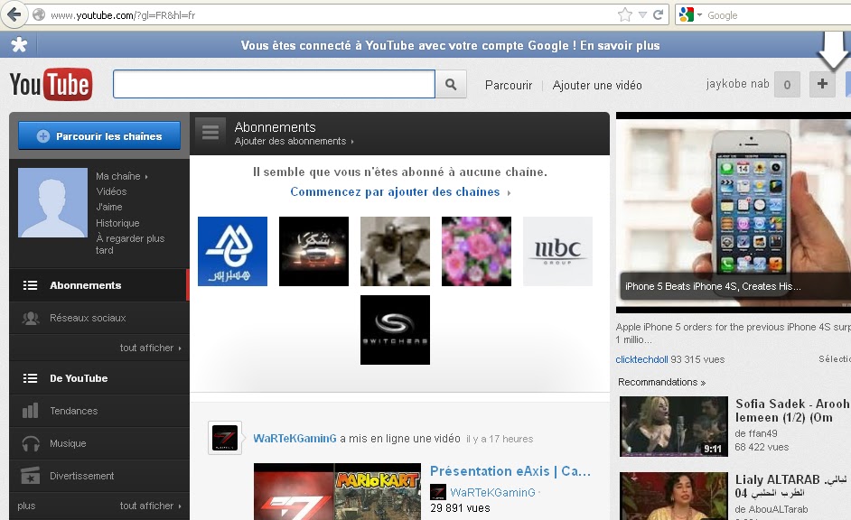This screenshot has width=851, height=520.
Task: Expand tout afficher at sidebar bottom
Action: pyautogui.click(x=150, y=506)
